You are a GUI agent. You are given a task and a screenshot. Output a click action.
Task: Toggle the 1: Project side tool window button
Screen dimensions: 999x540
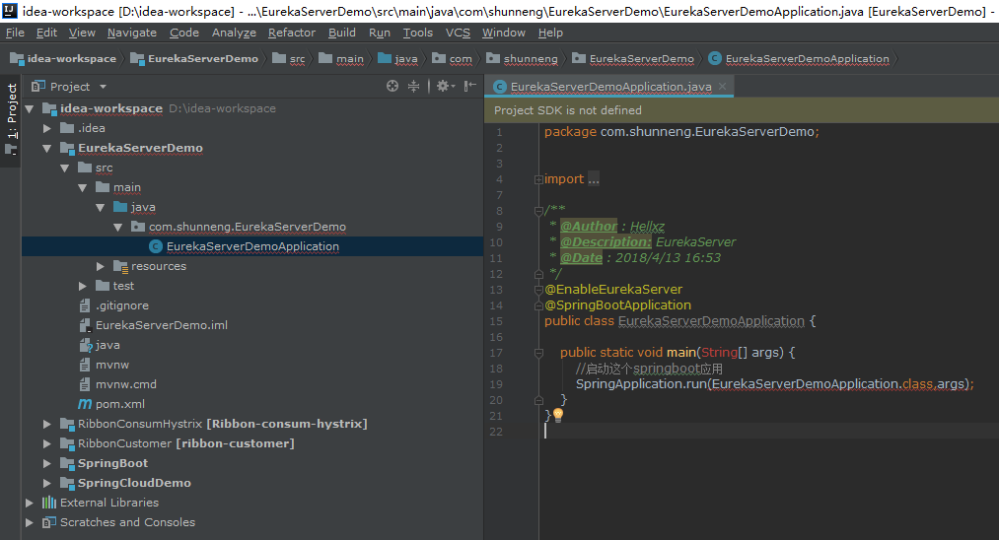pos(11,109)
